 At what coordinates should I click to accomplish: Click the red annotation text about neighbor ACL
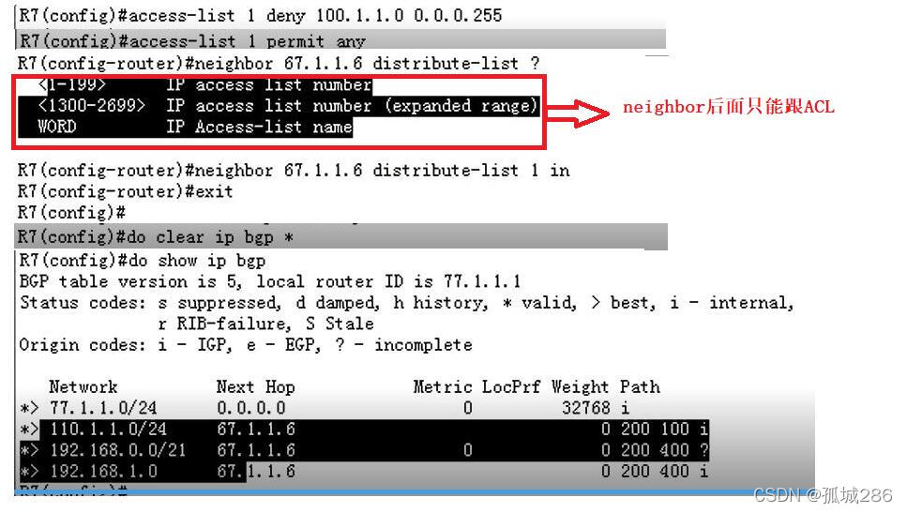[728, 107]
